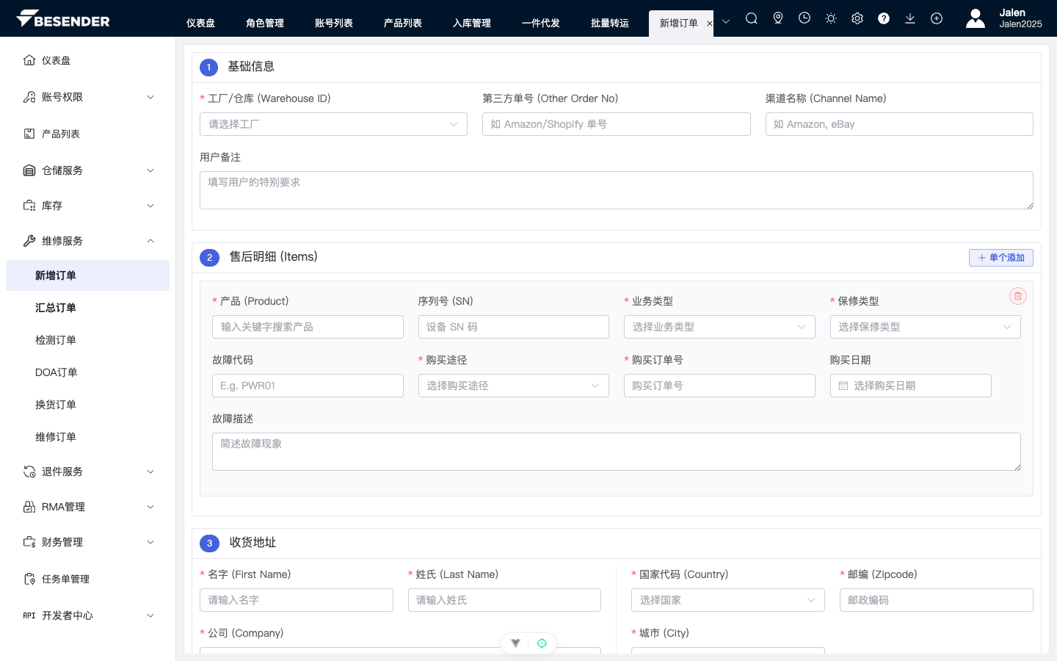Screen dimensions: 1057x661
Task: Click the 选择购买日期 date picker
Action: [911, 386]
